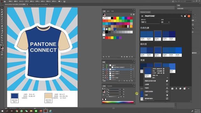Click the color spectrum bar in Color panel
The image size is (201, 113).
(118, 102)
